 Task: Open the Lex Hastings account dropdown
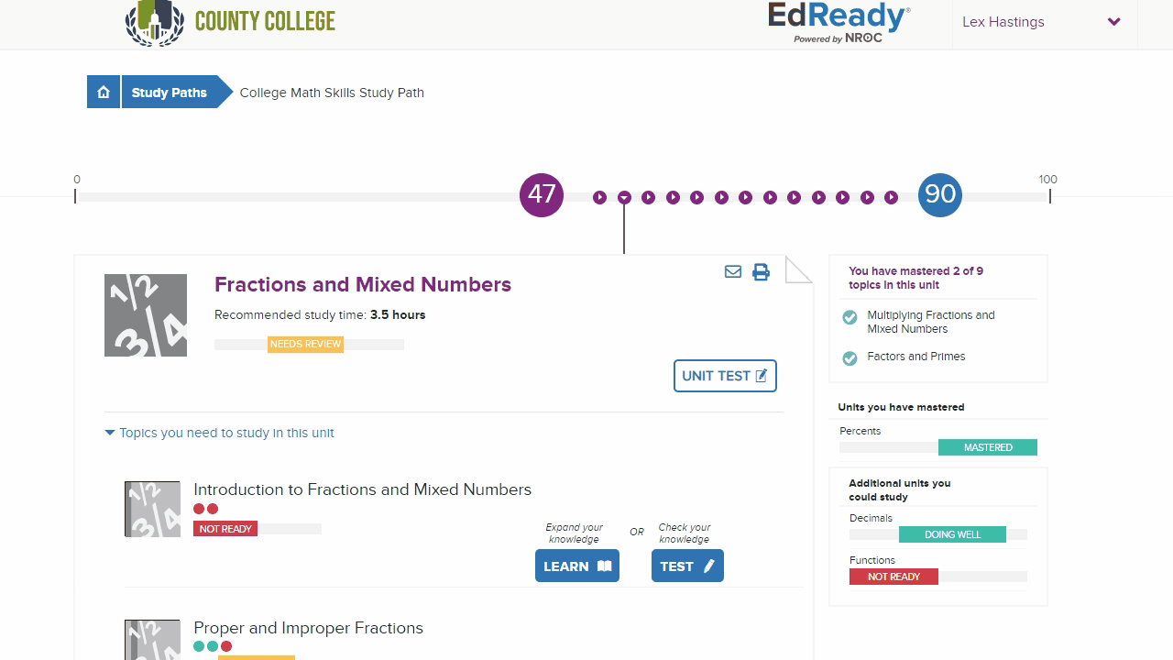point(1042,21)
